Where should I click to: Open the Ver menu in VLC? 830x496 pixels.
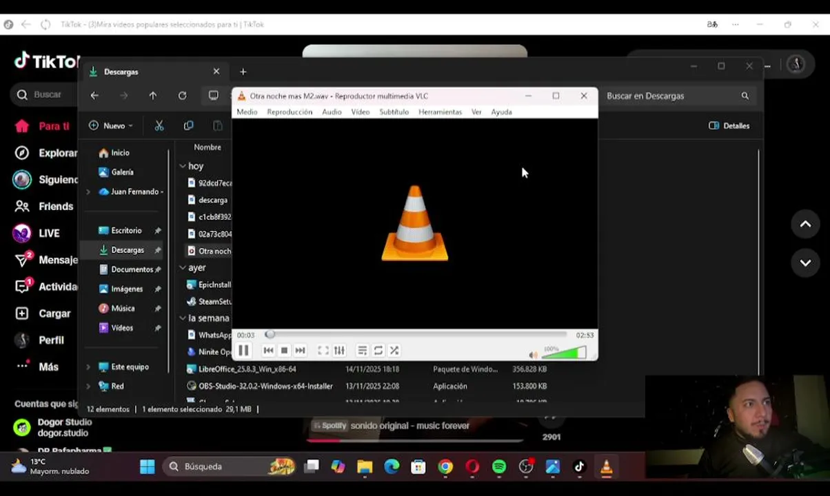(x=476, y=112)
